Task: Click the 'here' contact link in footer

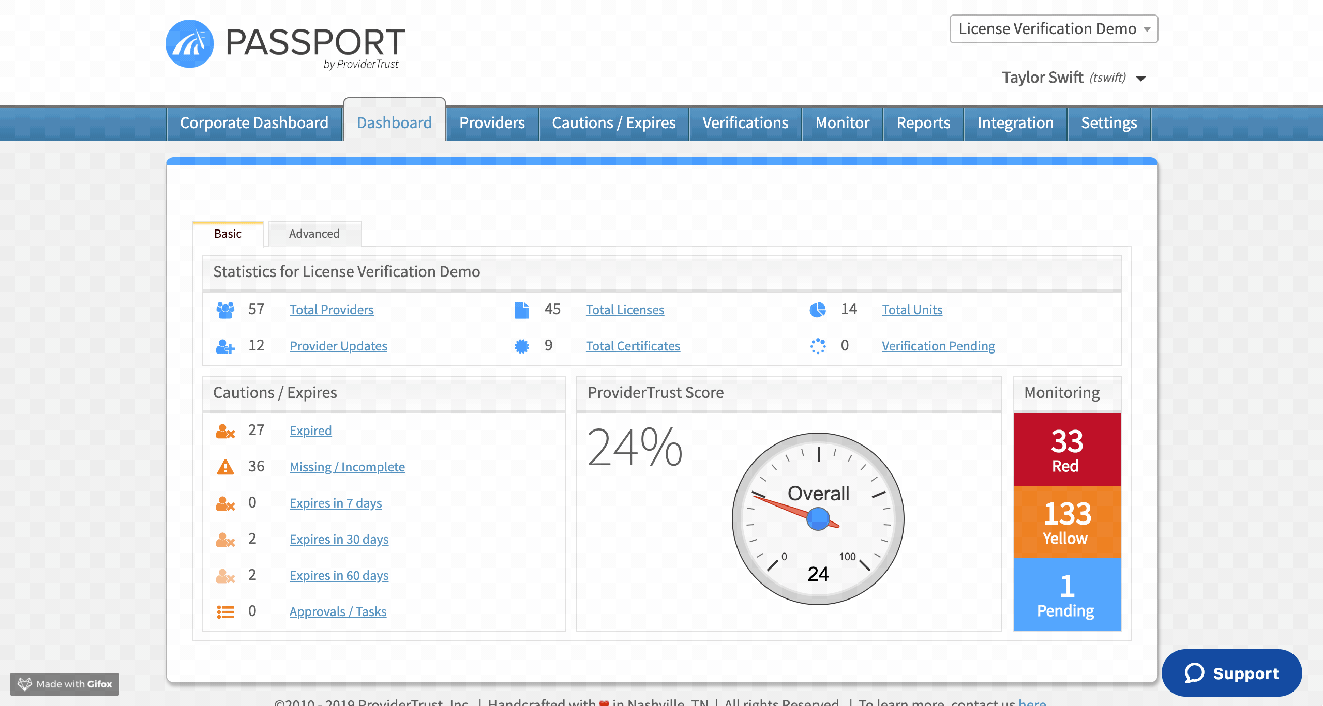Action: tap(1032, 702)
